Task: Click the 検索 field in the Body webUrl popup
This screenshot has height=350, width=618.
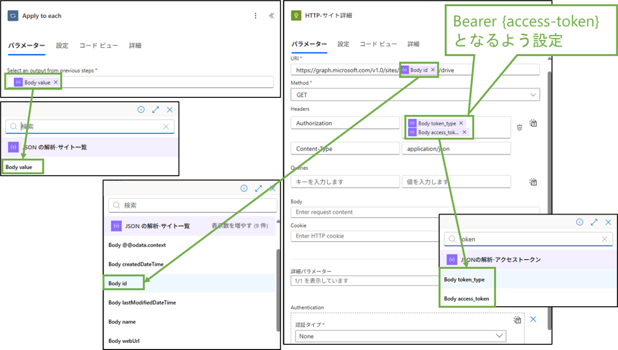Action: pyautogui.click(x=193, y=205)
